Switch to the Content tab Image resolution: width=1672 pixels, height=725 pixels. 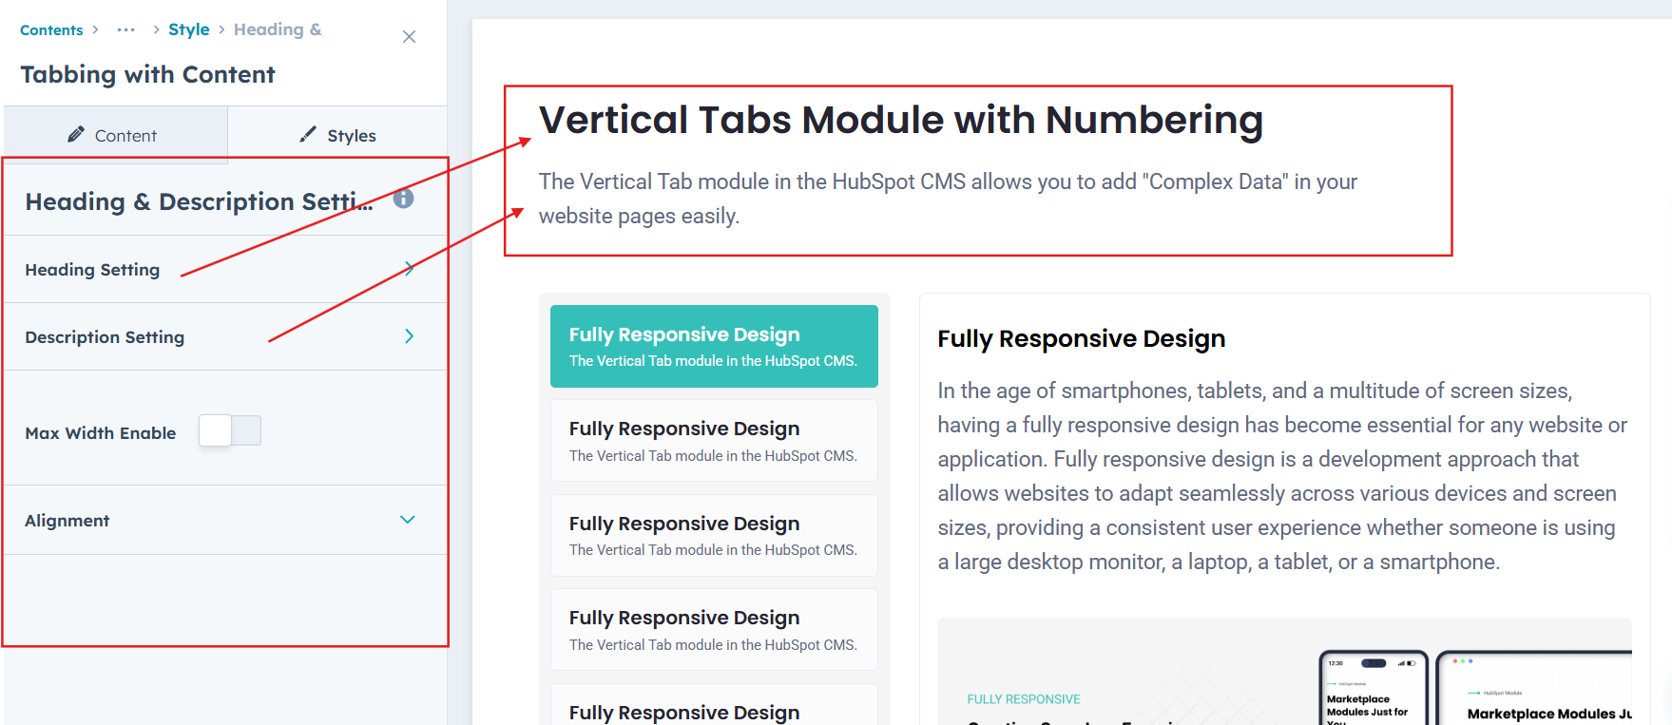click(x=113, y=135)
